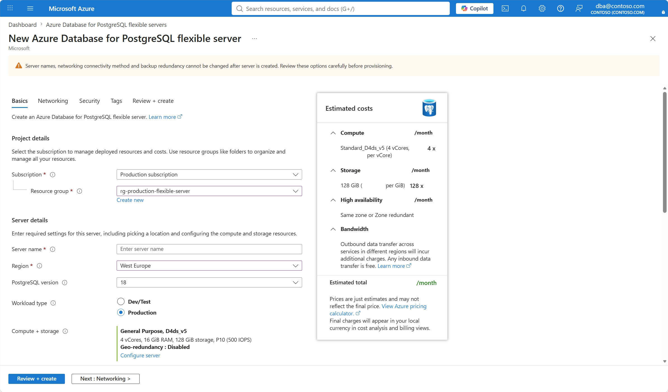Collapse the Compute cost section

(x=333, y=133)
